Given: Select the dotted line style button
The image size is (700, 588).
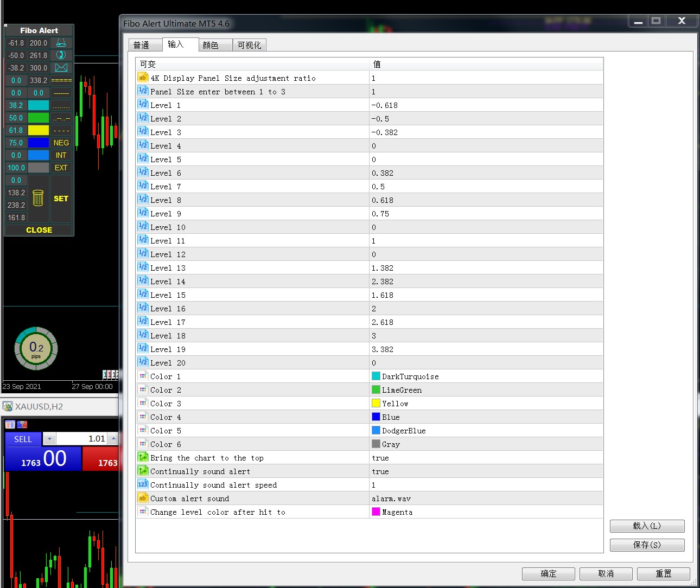Looking at the screenshot, I should click(x=61, y=105).
